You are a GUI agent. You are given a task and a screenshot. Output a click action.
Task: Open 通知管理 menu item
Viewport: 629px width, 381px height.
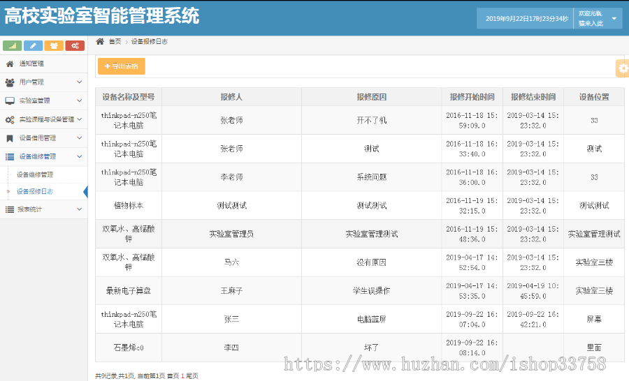pyautogui.click(x=44, y=63)
